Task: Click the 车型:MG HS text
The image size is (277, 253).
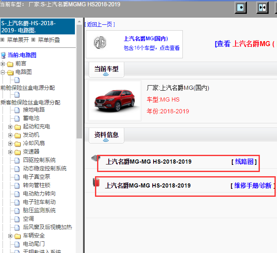Action: 163,99
